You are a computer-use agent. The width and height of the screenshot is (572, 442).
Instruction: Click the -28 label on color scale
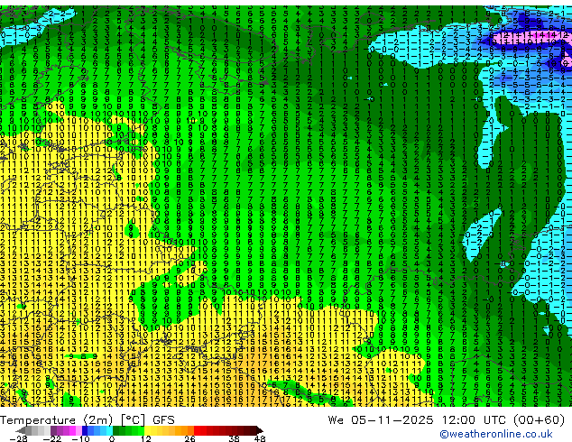click(18, 438)
